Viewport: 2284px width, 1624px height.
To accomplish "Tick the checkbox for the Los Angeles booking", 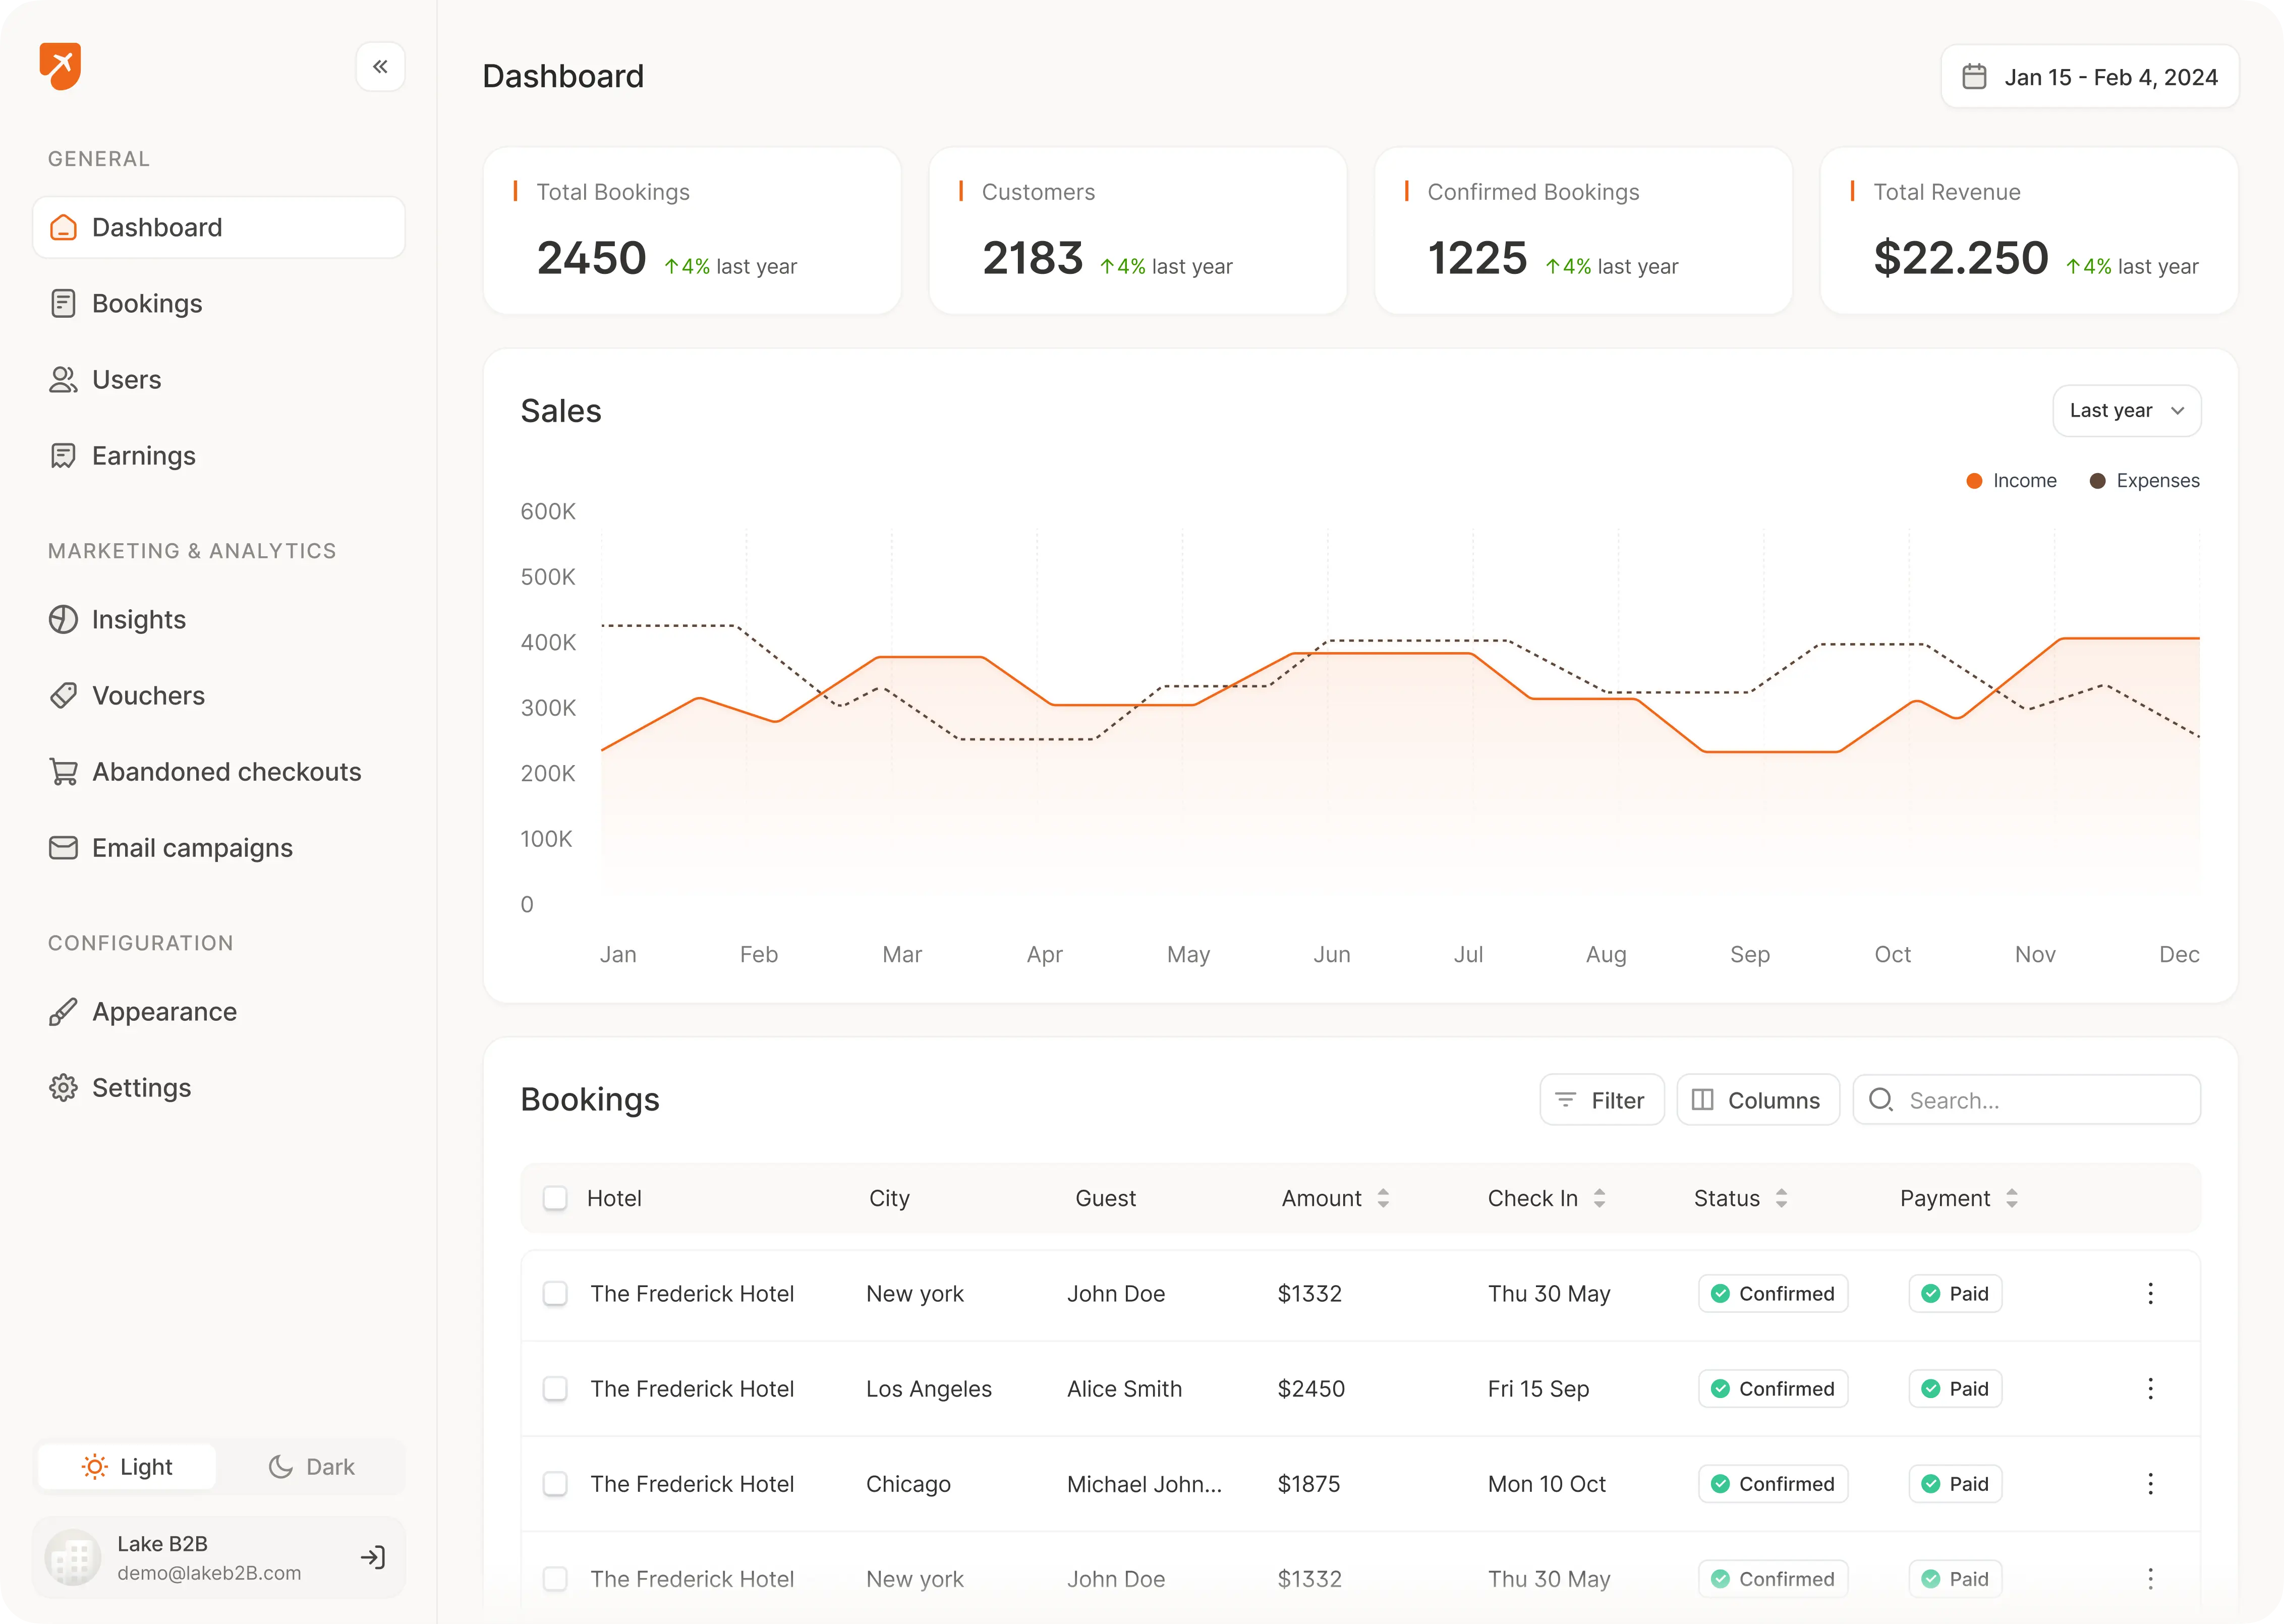I will point(555,1388).
